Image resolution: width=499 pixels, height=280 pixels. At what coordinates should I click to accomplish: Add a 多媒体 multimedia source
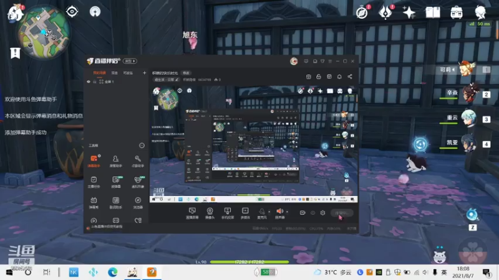click(x=245, y=213)
